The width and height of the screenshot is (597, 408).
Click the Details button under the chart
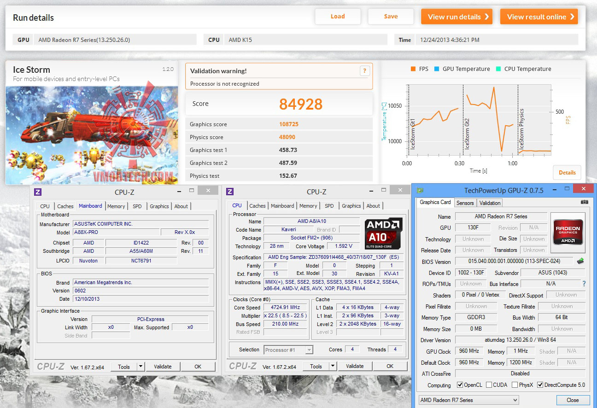click(567, 173)
